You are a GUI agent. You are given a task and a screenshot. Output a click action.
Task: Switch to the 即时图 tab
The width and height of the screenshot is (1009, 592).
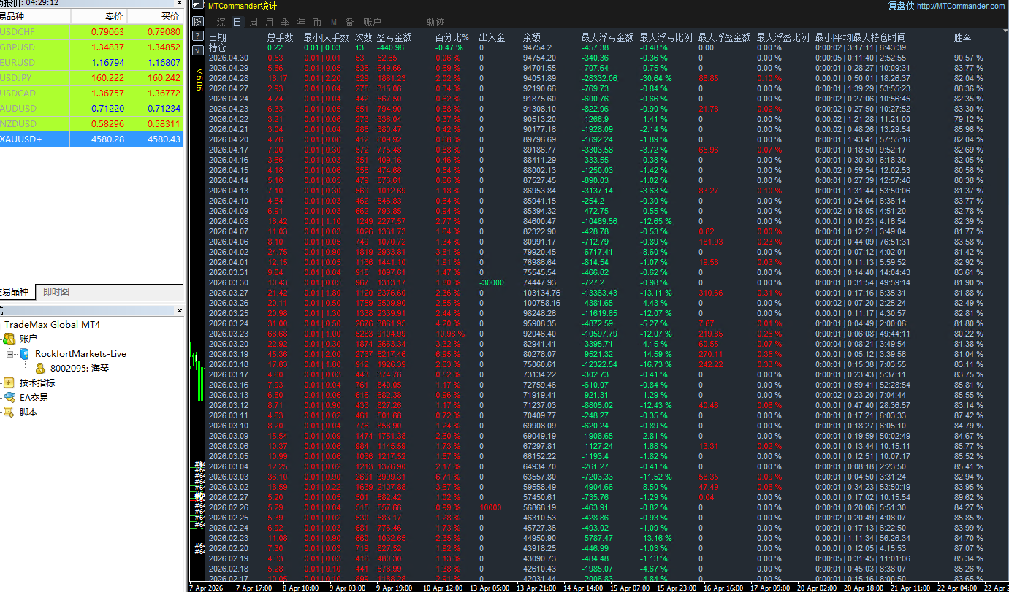[x=56, y=292]
